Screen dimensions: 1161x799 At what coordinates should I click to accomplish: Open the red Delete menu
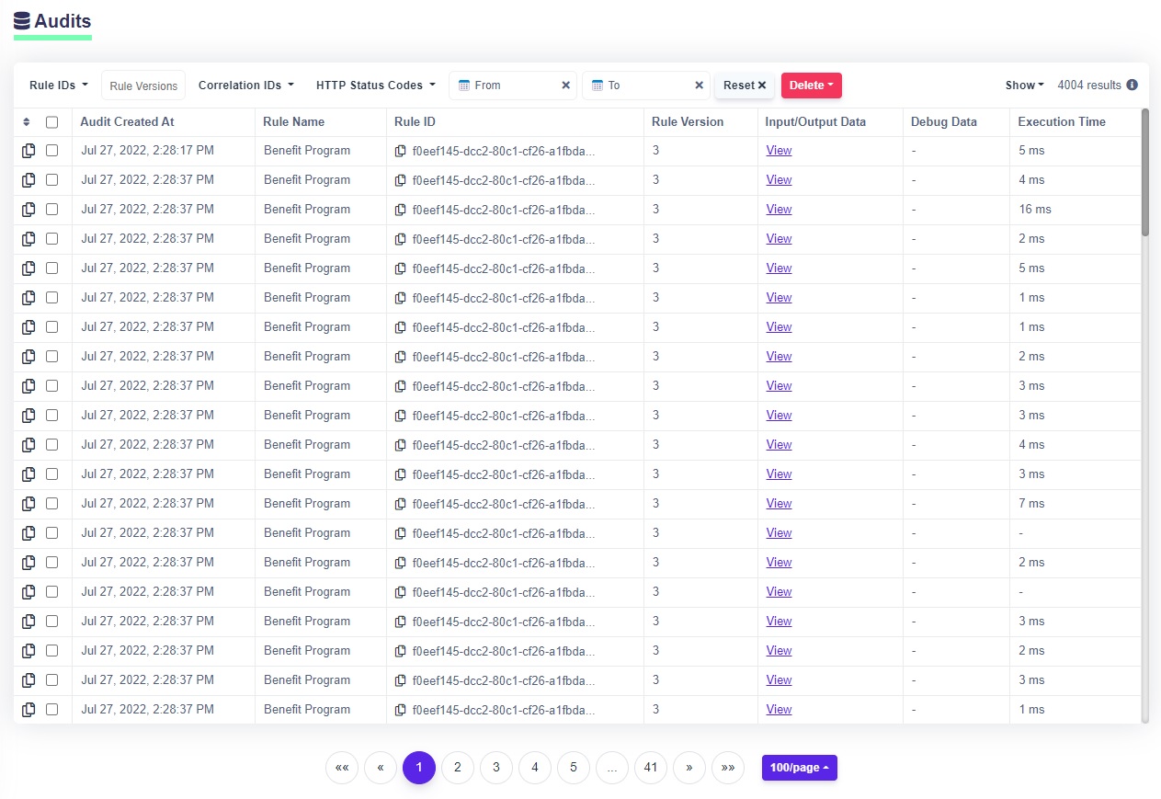(811, 86)
